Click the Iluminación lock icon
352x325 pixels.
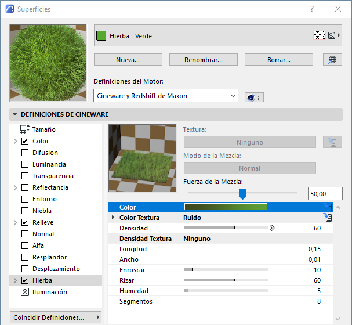point(24,292)
